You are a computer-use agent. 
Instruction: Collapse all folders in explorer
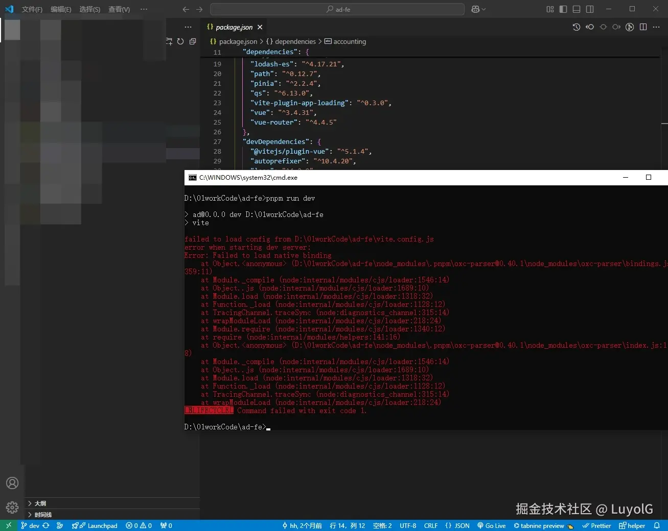point(193,41)
